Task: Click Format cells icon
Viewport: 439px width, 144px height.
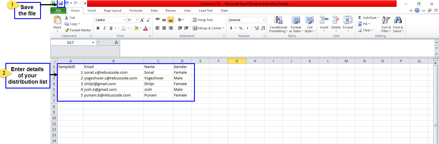Action: coord(348,20)
